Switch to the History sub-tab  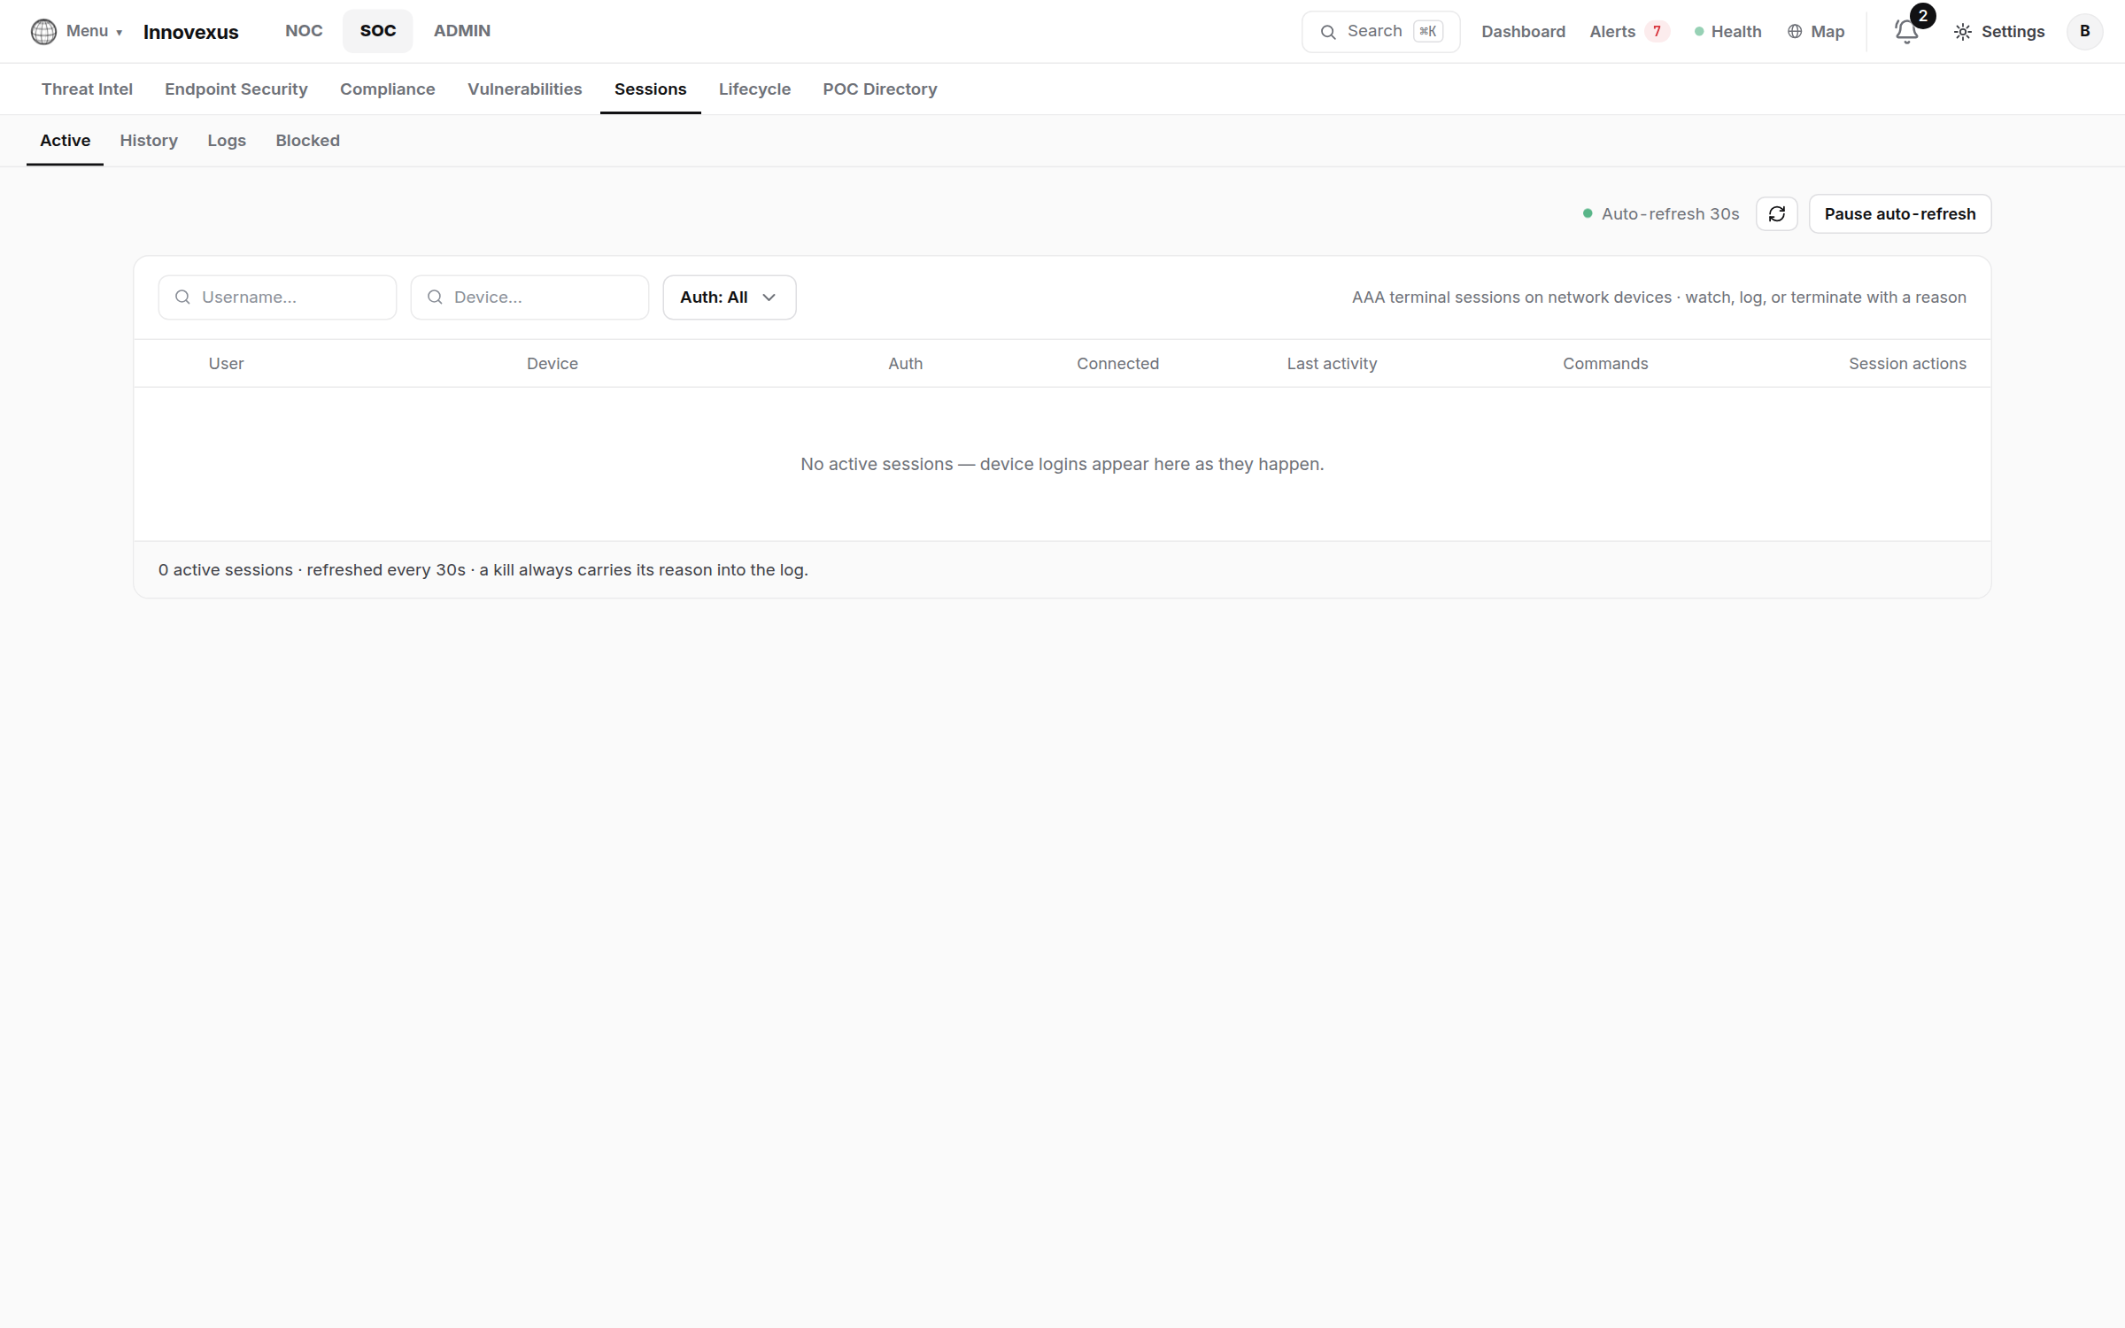click(x=149, y=141)
